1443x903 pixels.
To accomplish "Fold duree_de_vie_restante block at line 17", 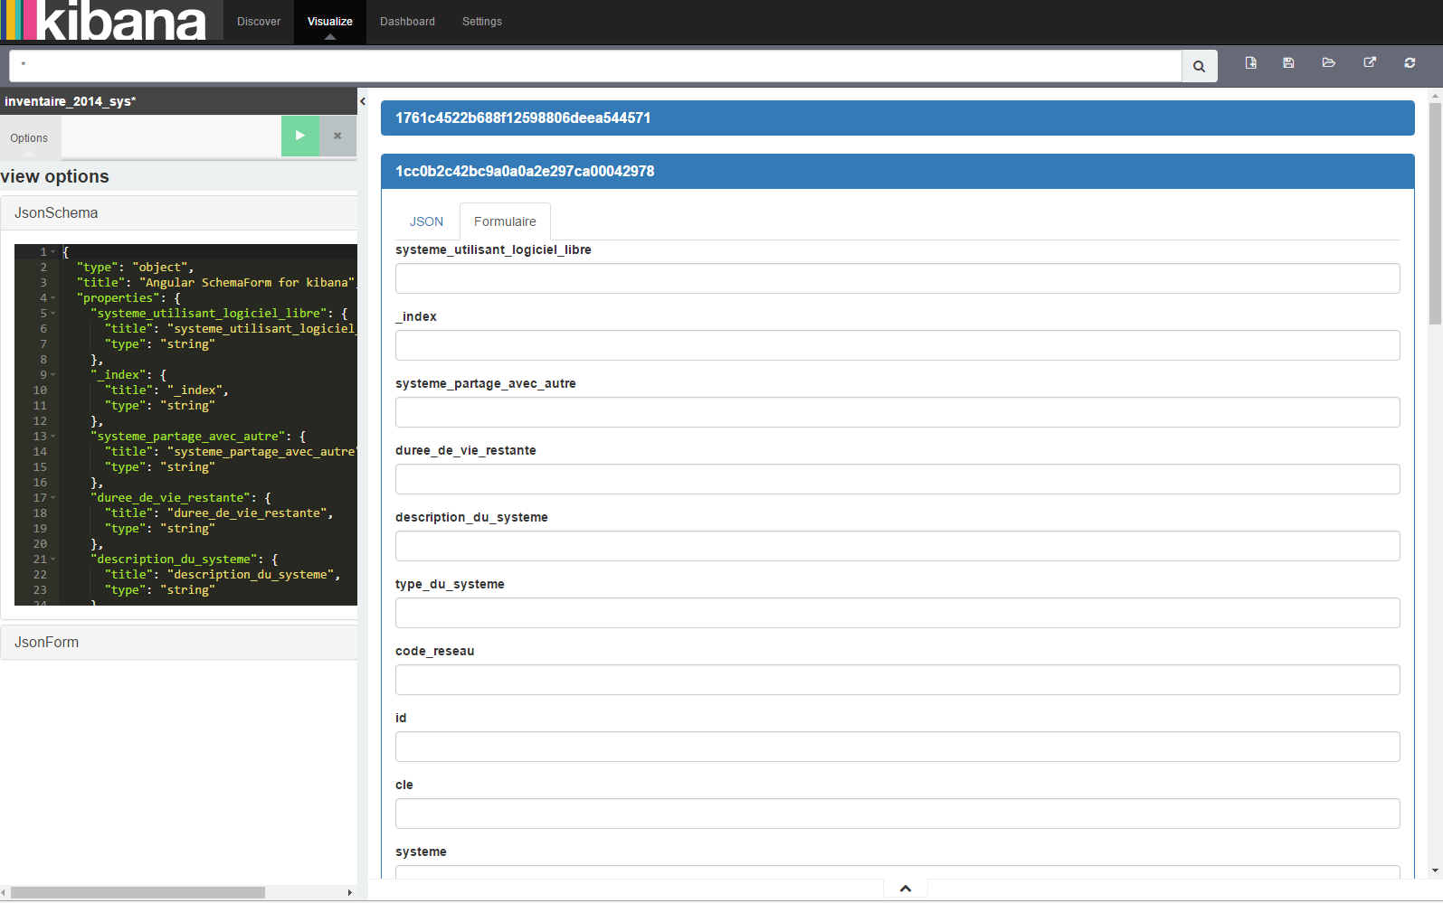I will tap(53, 498).
